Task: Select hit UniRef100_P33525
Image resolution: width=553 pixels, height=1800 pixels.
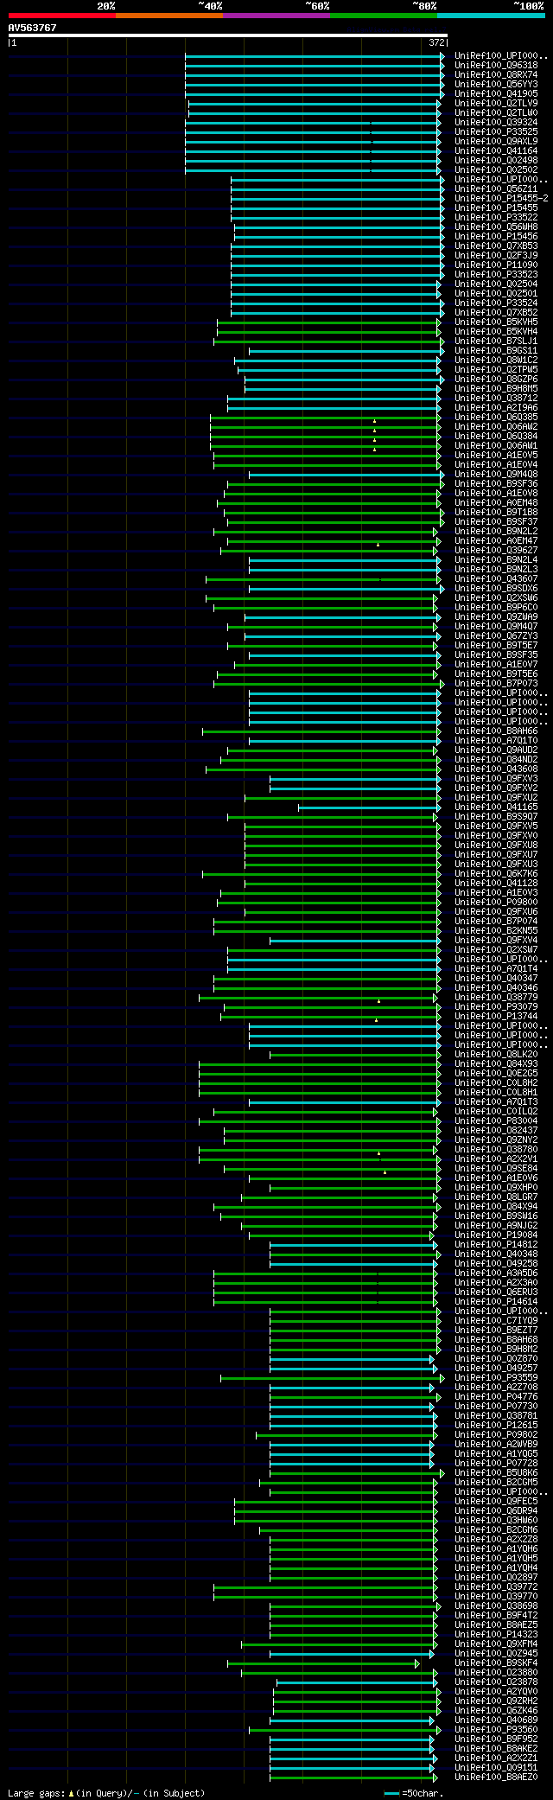Action: (x=496, y=131)
